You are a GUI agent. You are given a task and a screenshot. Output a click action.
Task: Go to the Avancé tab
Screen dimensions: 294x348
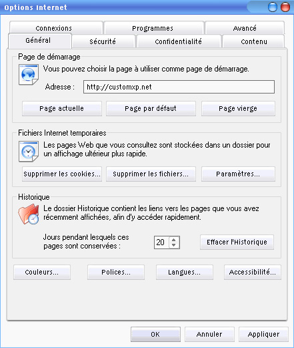(245, 28)
